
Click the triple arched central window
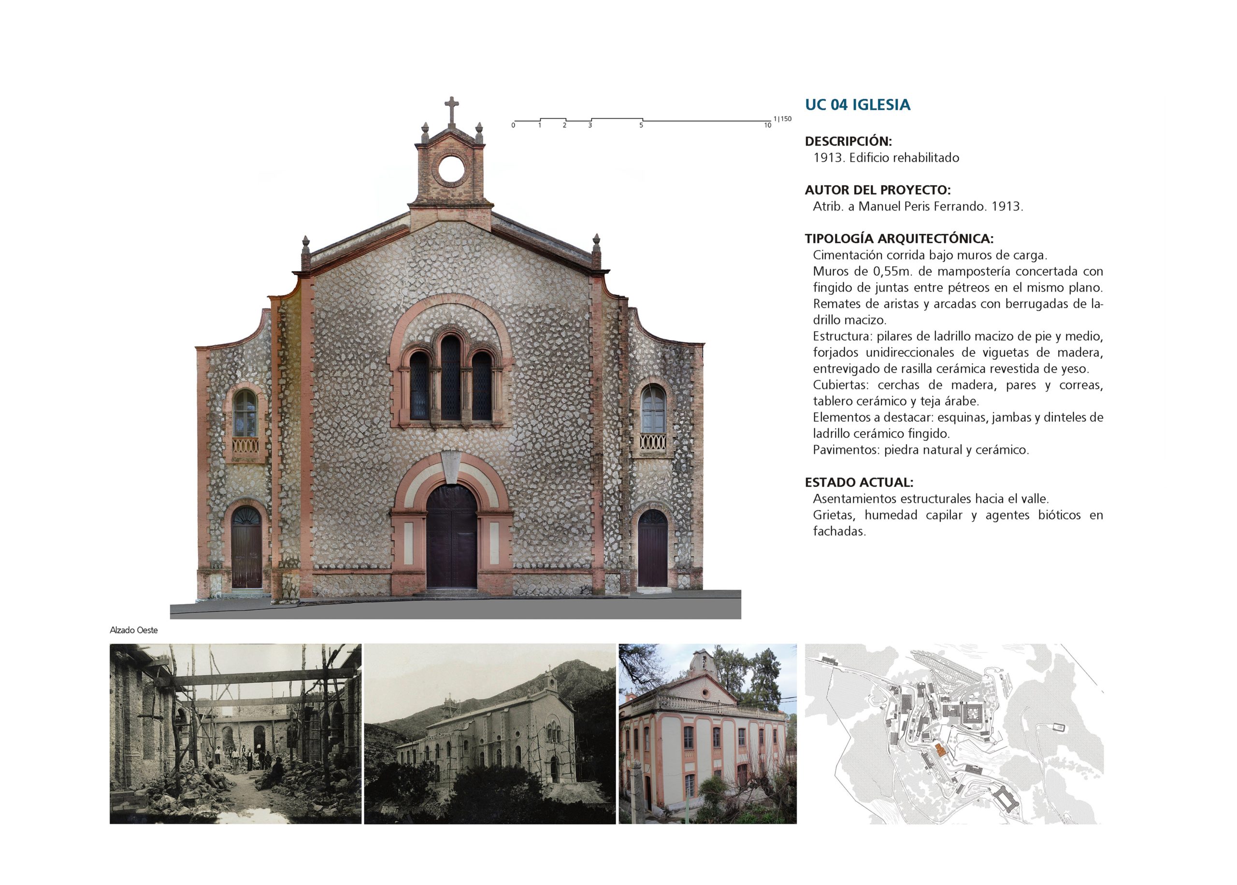(x=450, y=380)
